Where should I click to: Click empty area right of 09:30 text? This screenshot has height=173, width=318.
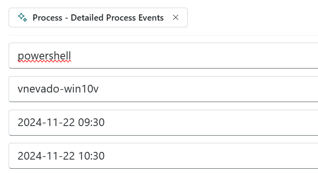tap(211, 123)
